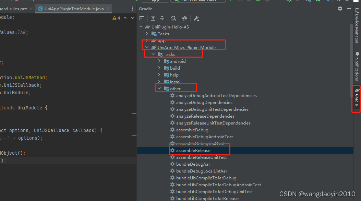
Task: Expand all nodes in Gradle tree
Action: pos(153,19)
